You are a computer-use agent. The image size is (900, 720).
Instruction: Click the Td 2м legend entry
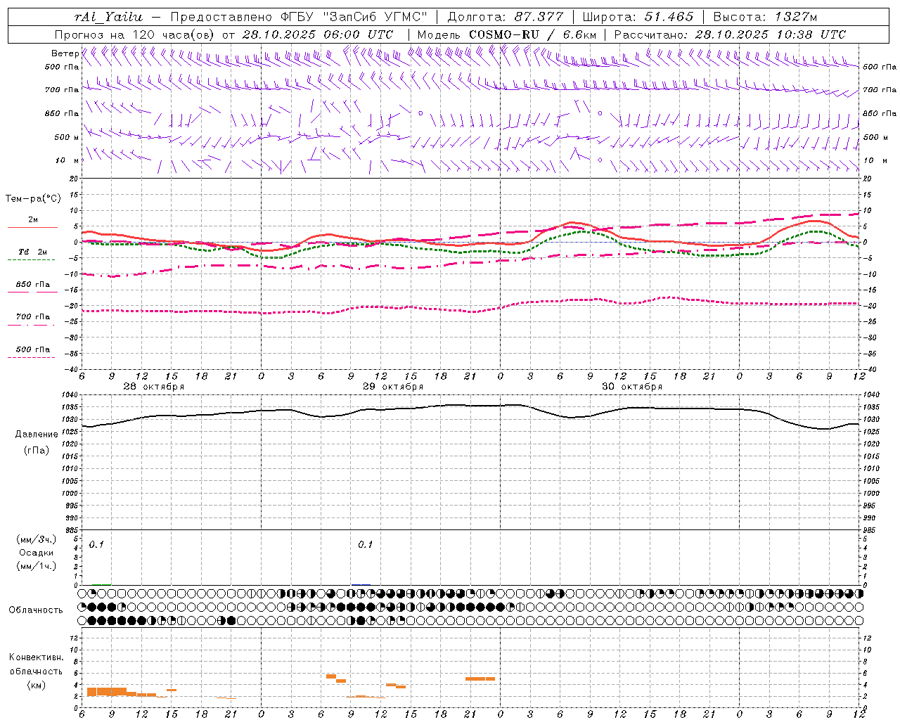pyautogui.click(x=32, y=252)
